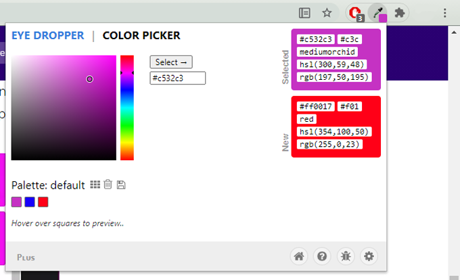This screenshot has height=280, width=460.
Task: Copy the new short hex #f01
Action: 350,106
